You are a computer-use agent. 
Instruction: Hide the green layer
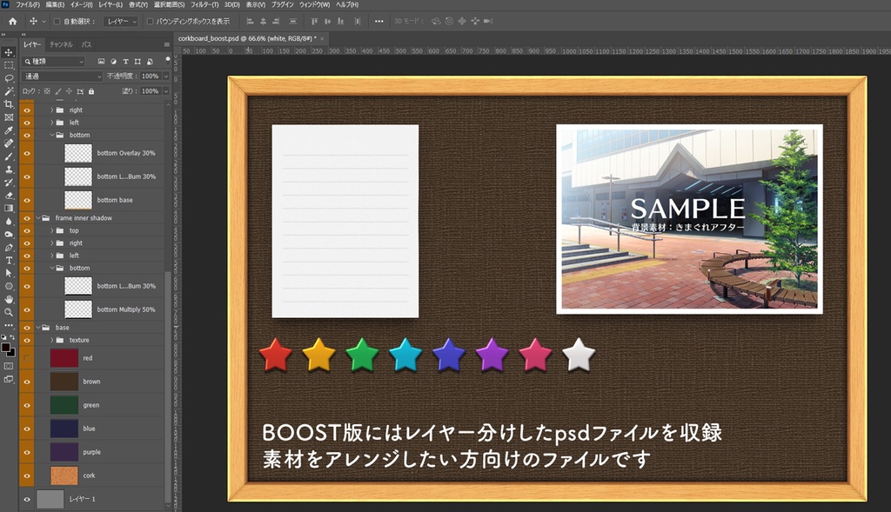pos(27,405)
